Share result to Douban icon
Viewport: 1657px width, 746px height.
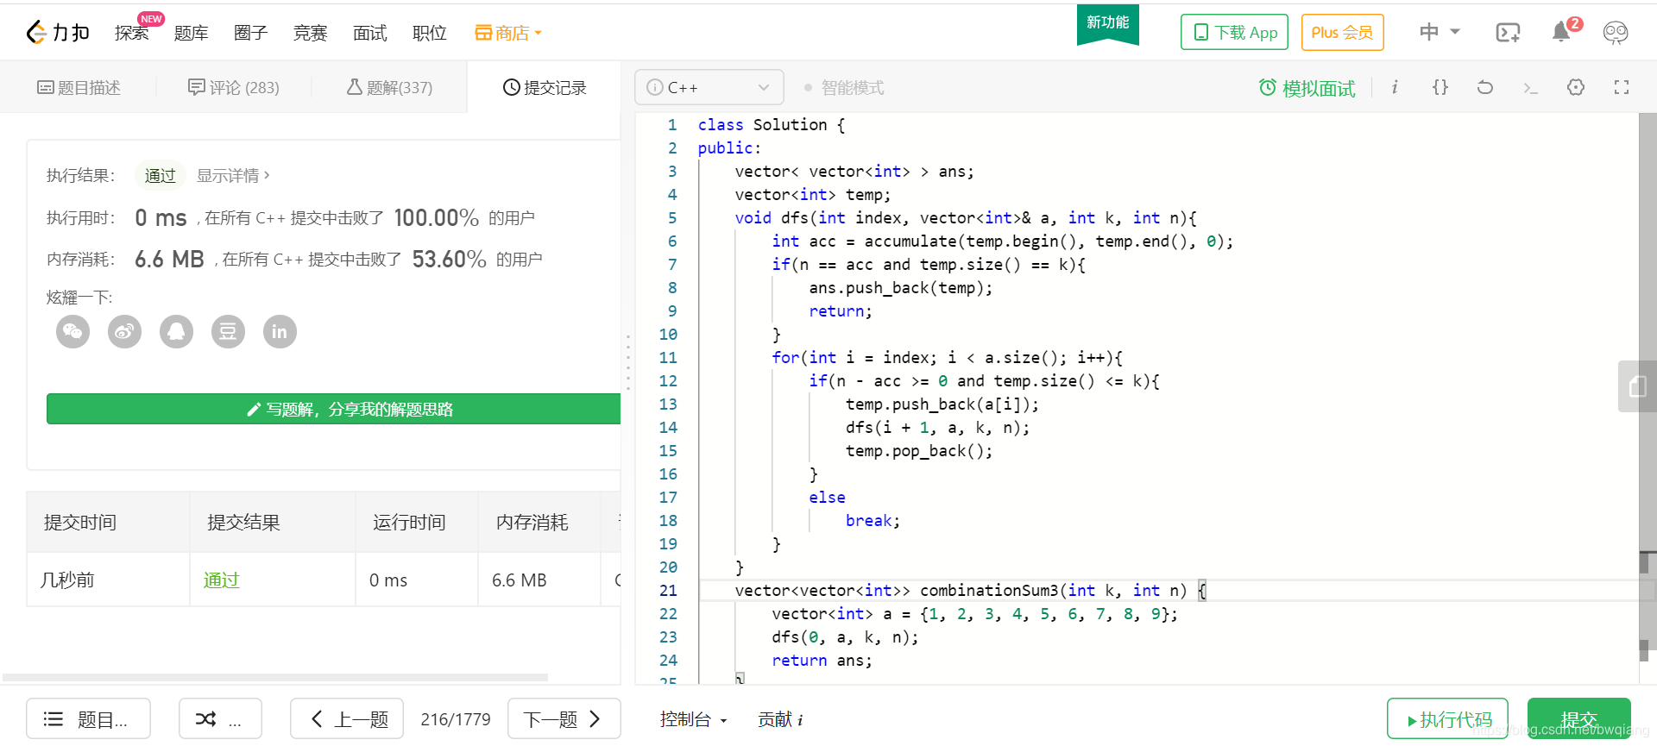tap(228, 331)
